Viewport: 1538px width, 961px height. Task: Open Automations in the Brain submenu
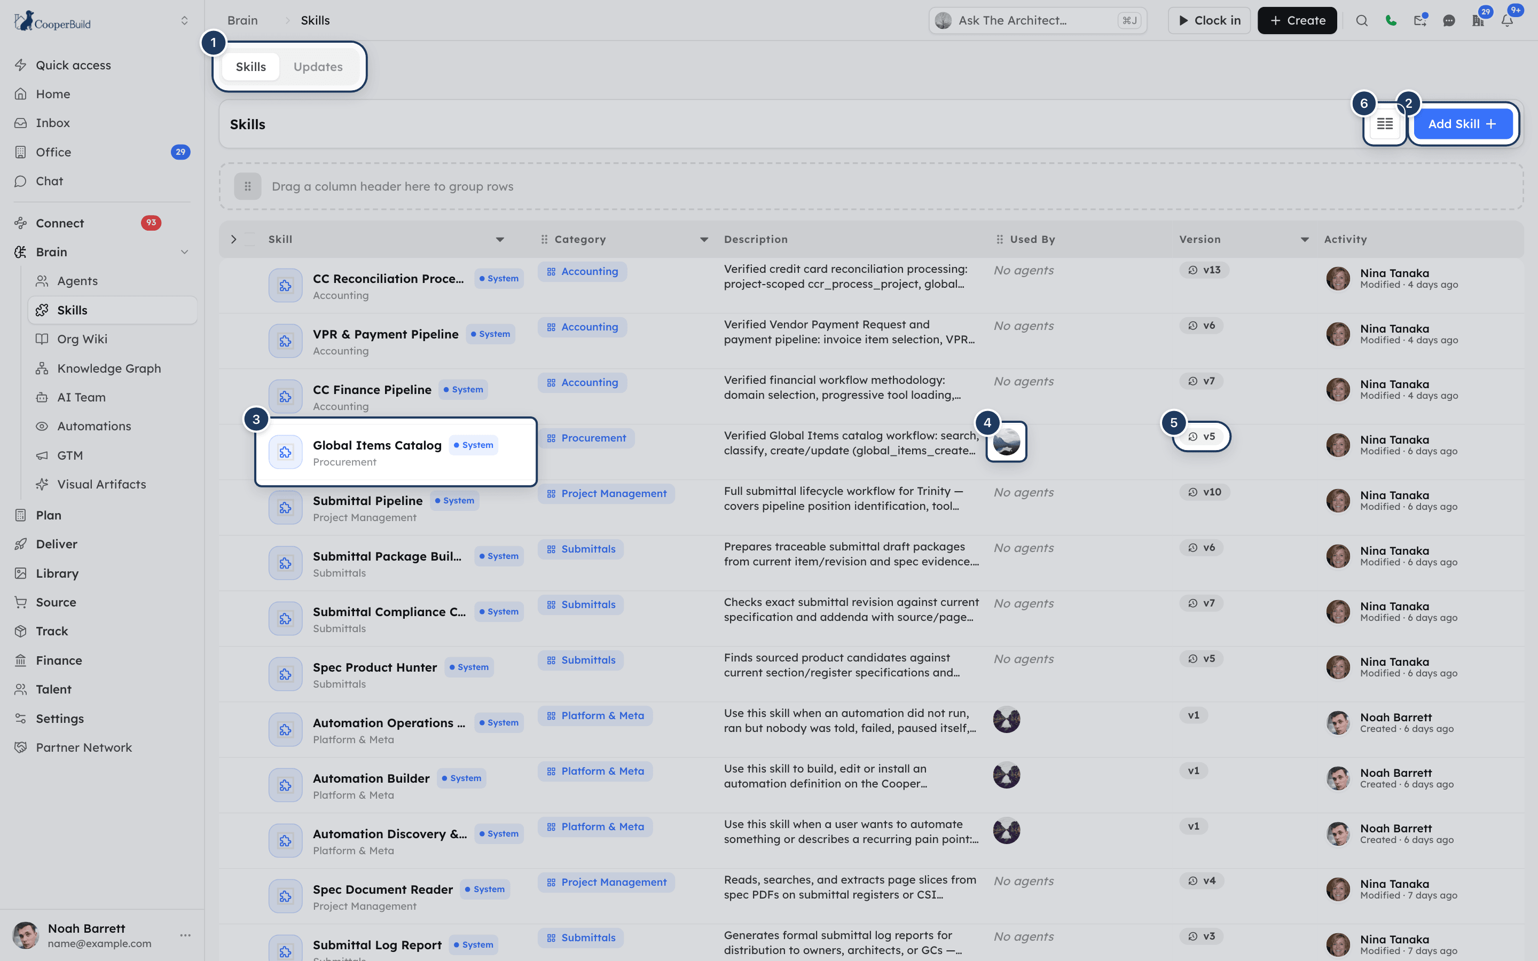(x=94, y=426)
